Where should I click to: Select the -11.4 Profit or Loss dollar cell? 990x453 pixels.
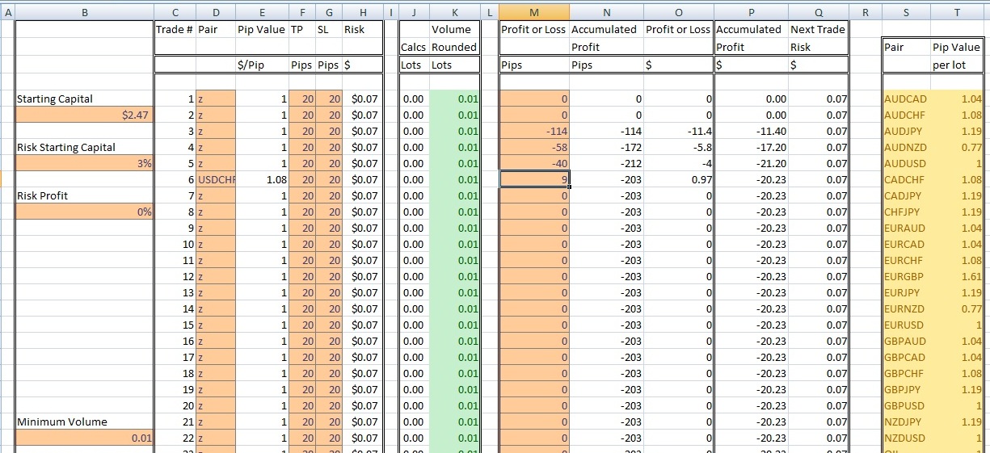[x=678, y=131]
